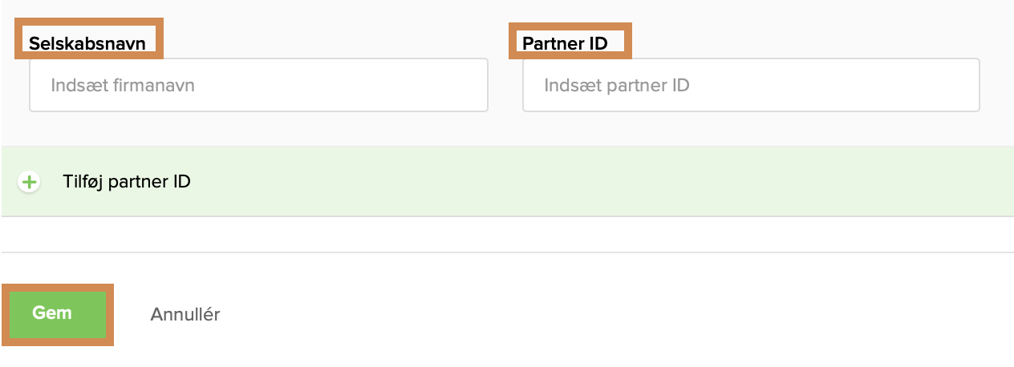Click the Partner ID label
1014x367 pixels.
tap(565, 43)
